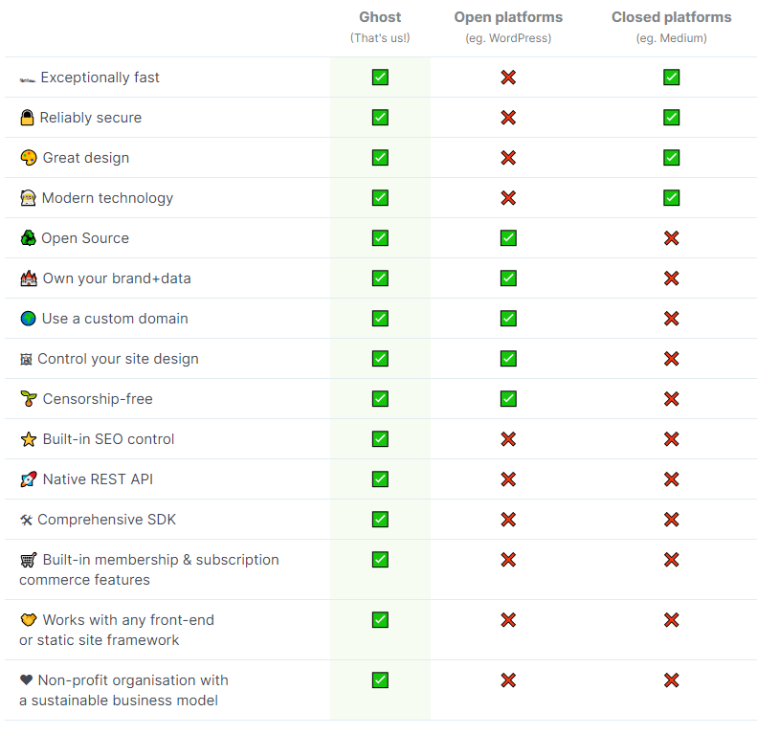The width and height of the screenshot is (757, 734).
Task: Click the globe icon next to Use a custom domain
Action: point(28,319)
